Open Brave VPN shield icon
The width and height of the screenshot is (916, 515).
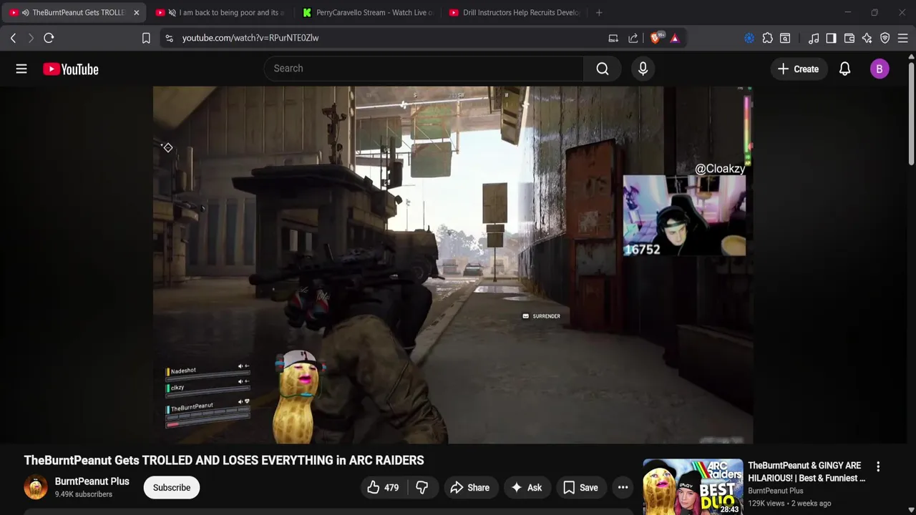(885, 38)
